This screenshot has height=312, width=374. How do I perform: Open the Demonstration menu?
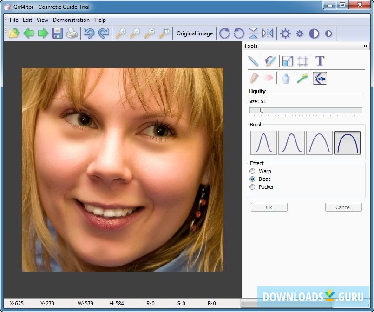tap(71, 20)
